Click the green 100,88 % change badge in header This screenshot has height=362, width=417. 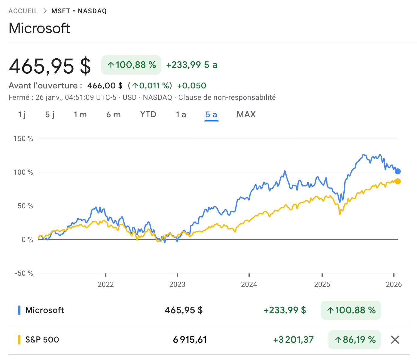coord(131,65)
